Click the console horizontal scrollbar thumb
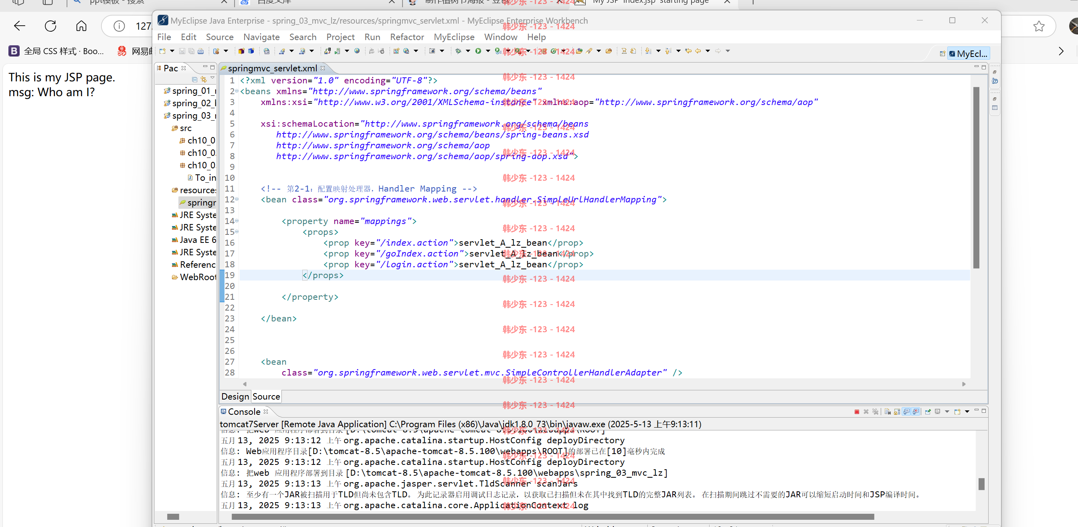 pos(552,517)
